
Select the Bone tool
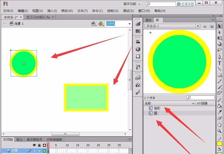220,99
